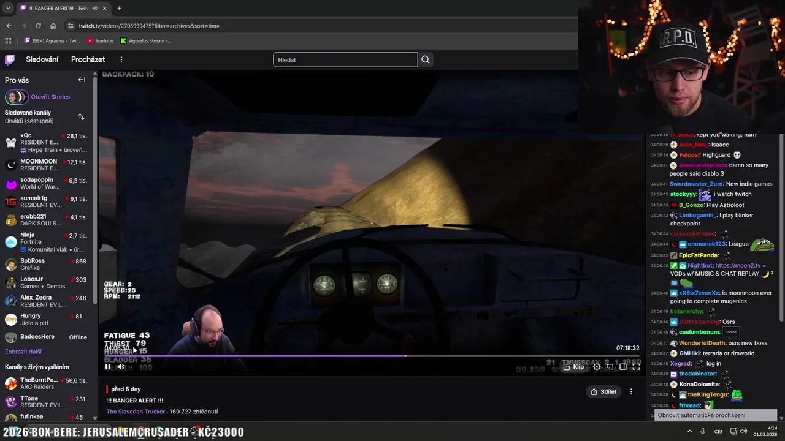Open the Agraelus Stream Kick bookmark
Viewport: 785px width, 441px height.
[146, 41]
